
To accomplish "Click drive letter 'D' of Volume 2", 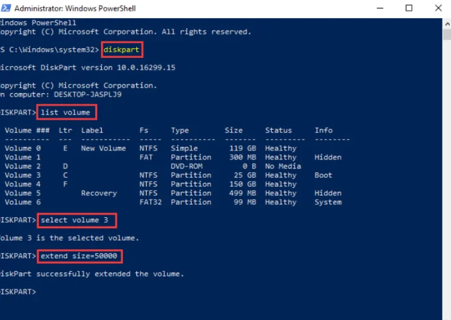I will click(x=65, y=166).
